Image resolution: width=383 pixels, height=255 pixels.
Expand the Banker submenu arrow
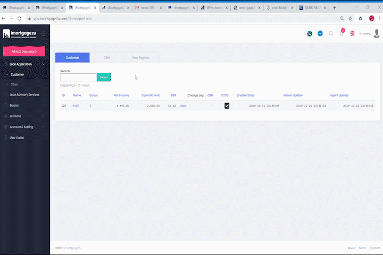click(44, 105)
